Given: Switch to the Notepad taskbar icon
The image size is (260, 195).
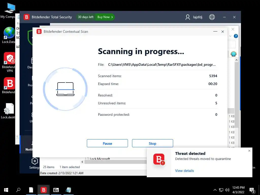Looking at the screenshot, I should click(31, 190).
